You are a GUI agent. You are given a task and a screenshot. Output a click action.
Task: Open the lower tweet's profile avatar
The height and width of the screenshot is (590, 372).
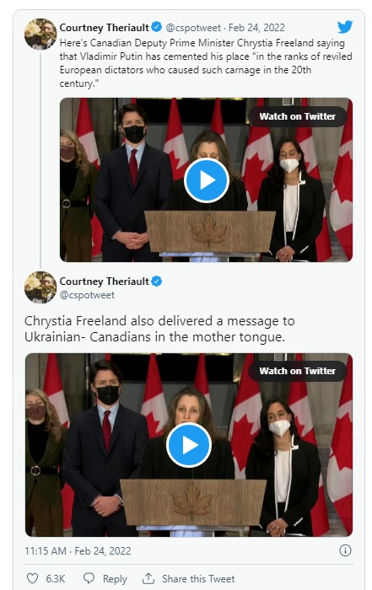(40, 287)
